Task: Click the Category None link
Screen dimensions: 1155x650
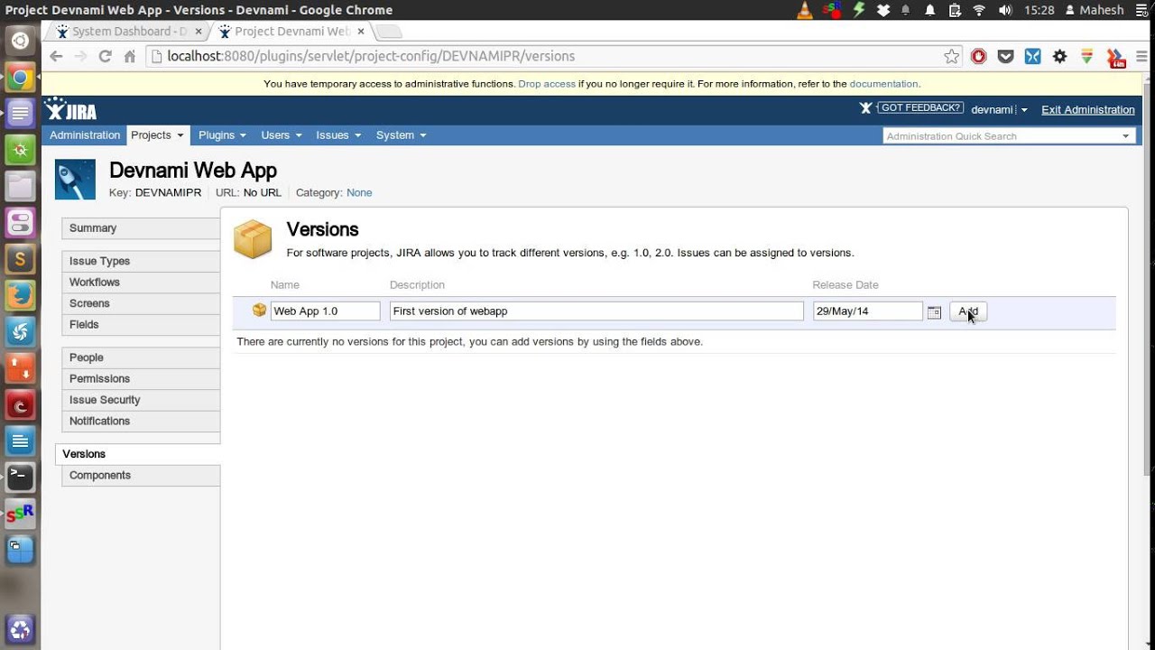Action: tap(359, 193)
